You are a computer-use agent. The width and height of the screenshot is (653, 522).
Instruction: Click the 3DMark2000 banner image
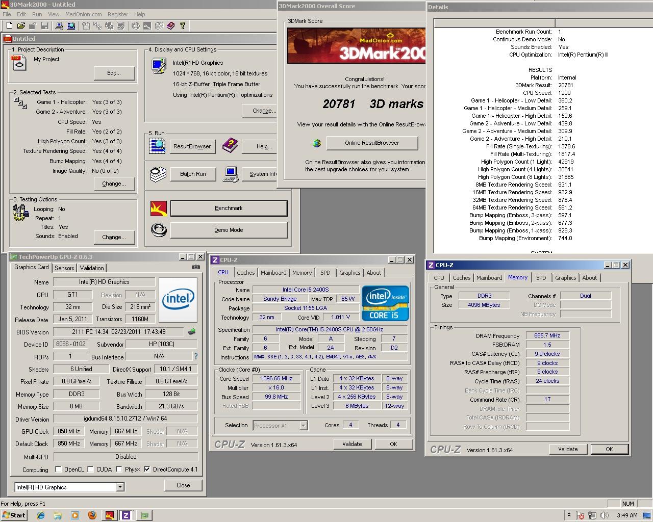tap(357, 46)
